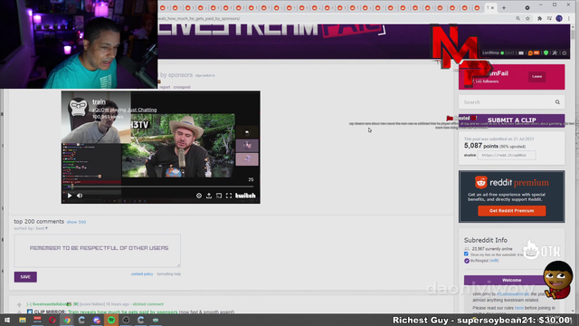Mute the Twitch clip volume
Screen dimensions: 579x326
tap(80, 196)
